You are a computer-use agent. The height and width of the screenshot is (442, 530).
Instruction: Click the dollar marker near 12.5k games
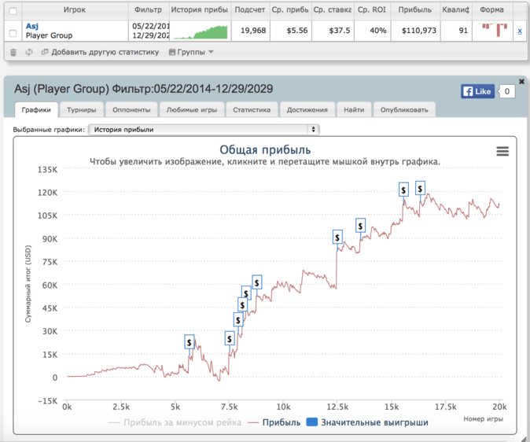pyautogui.click(x=337, y=237)
